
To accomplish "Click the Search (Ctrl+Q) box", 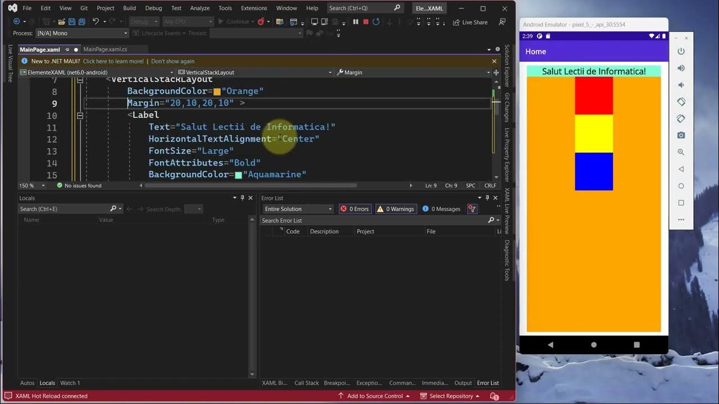I will 365,8.
